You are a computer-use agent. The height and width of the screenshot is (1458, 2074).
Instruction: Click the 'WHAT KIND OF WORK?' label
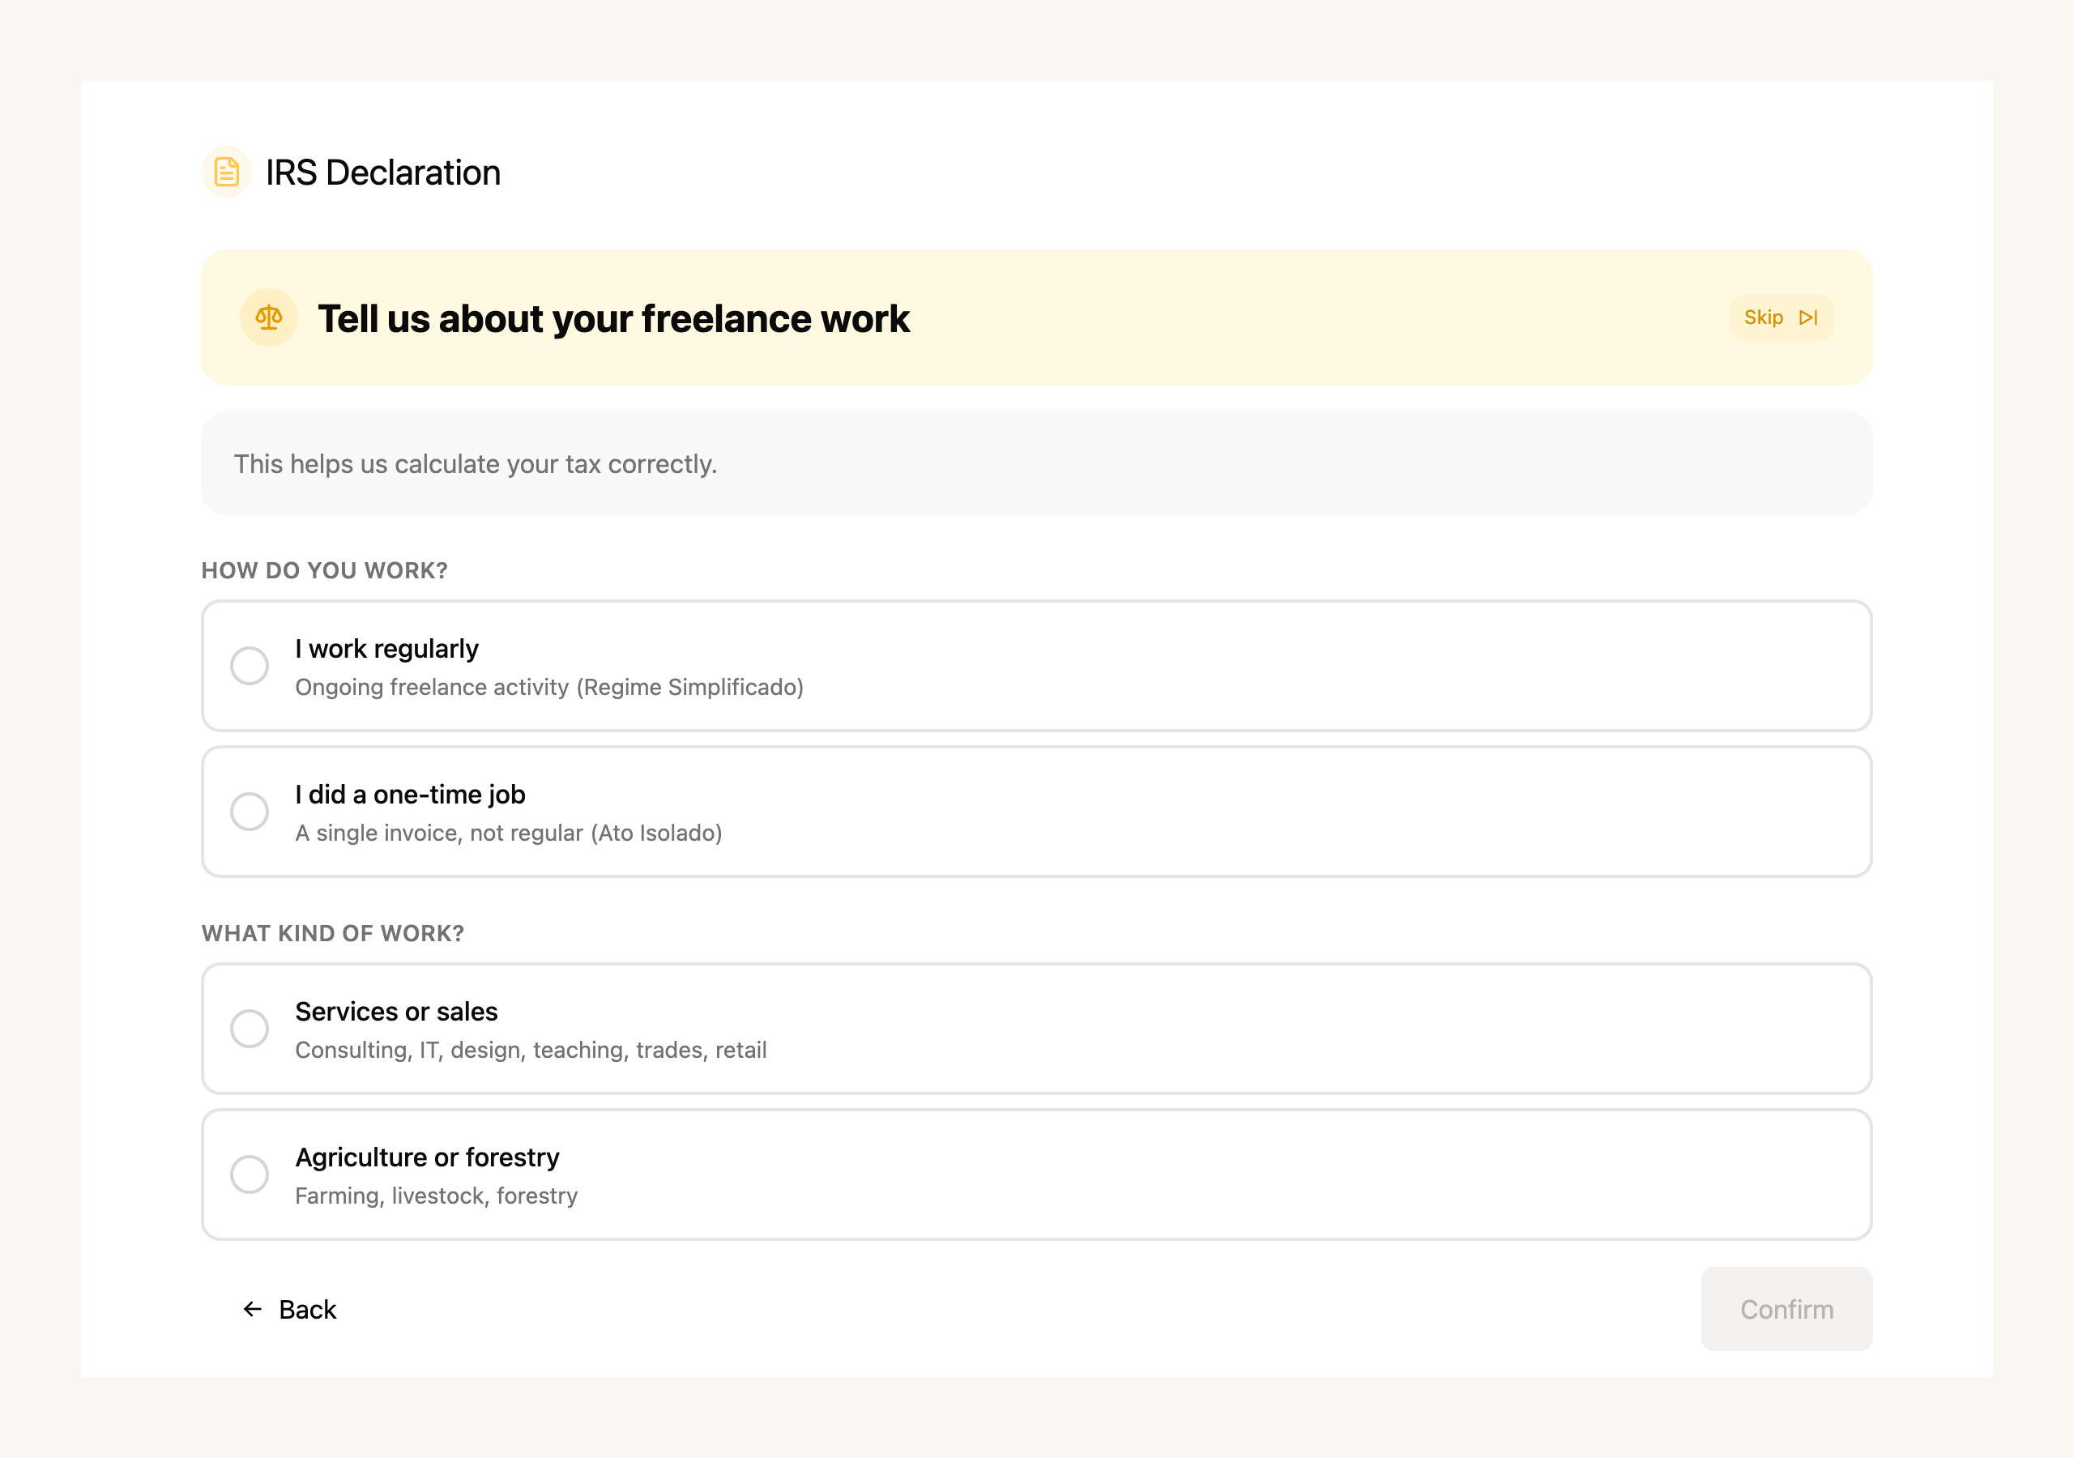click(332, 933)
